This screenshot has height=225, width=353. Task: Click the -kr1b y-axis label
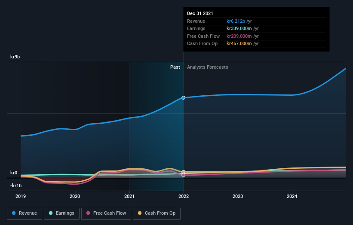pos(16,185)
